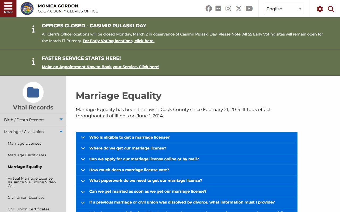The image size is (340, 212).
Task: Click Vital Records section heading
Action: coord(33,107)
